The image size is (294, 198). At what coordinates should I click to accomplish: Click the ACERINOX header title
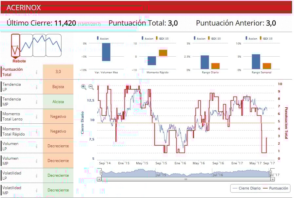24,8
